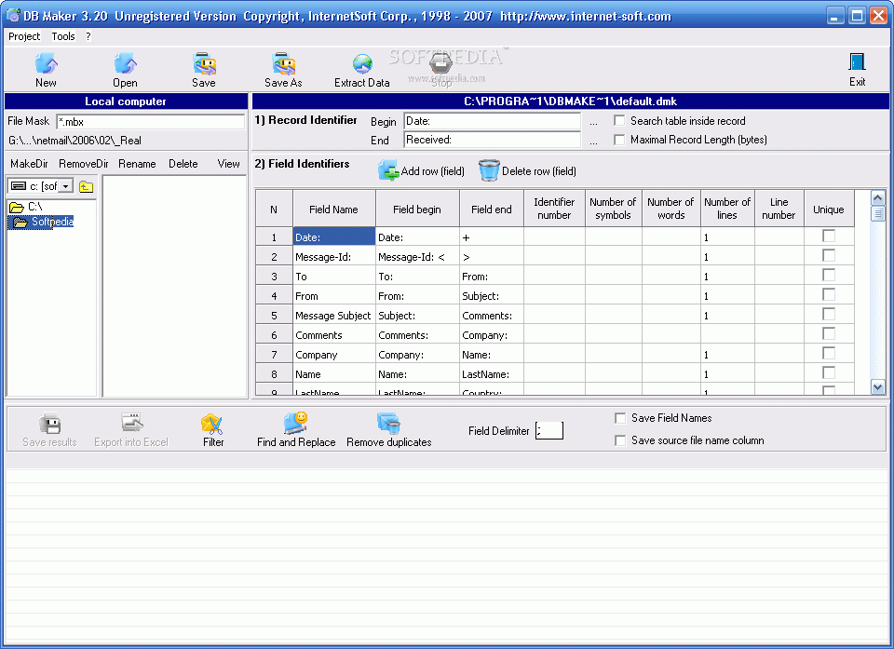
Task: Click the up-one-folder icon next to the drive selector
Action: 86,186
